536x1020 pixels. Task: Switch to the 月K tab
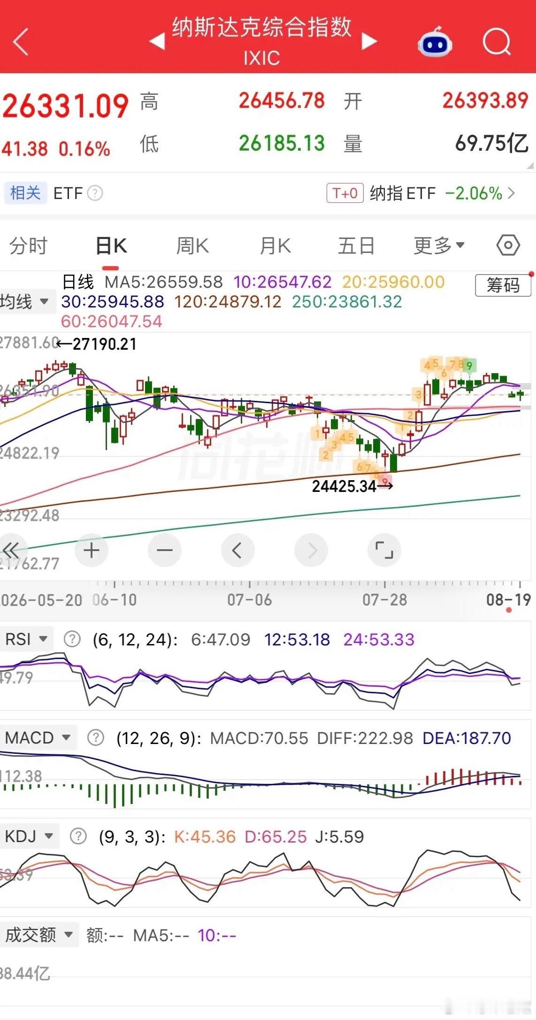pos(276,245)
